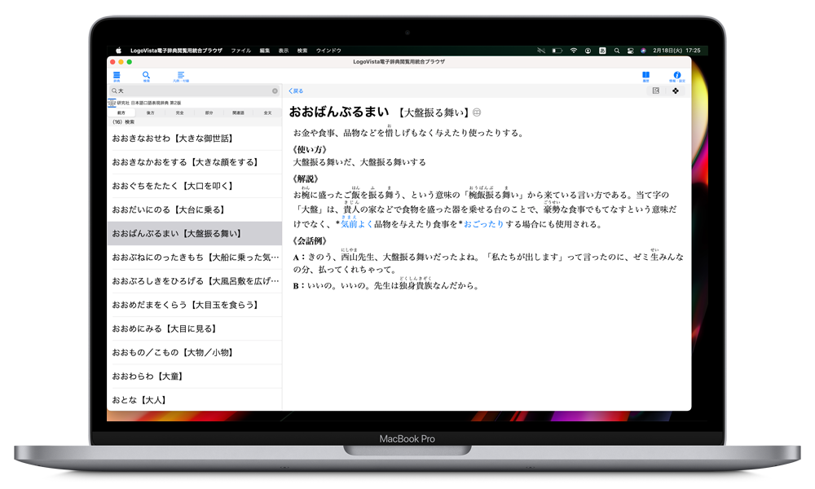Open the Wi-Fi menu bar icon
This screenshot has height=489, width=815.
click(x=573, y=51)
